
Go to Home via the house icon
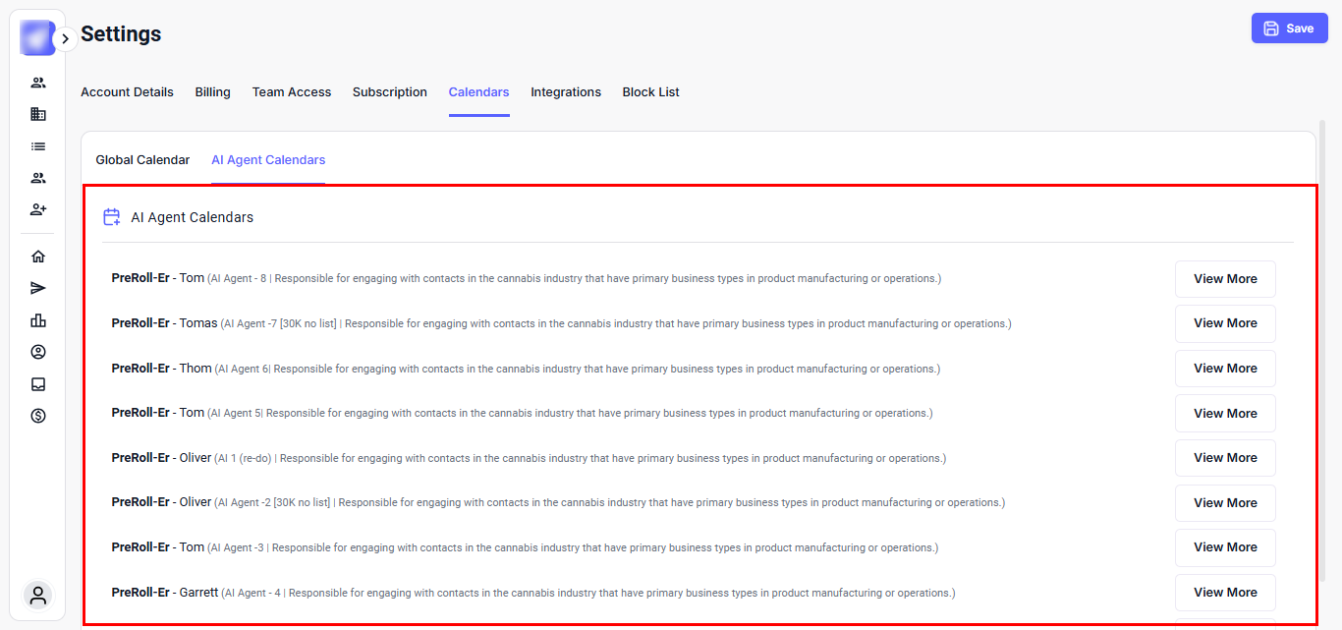click(x=38, y=257)
